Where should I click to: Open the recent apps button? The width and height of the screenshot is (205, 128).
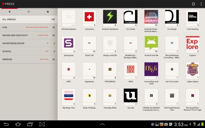[x=30, y=124]
